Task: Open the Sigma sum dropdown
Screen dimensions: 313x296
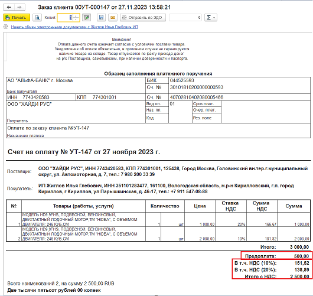Action: pyautogui.click(x=211, y=18)
